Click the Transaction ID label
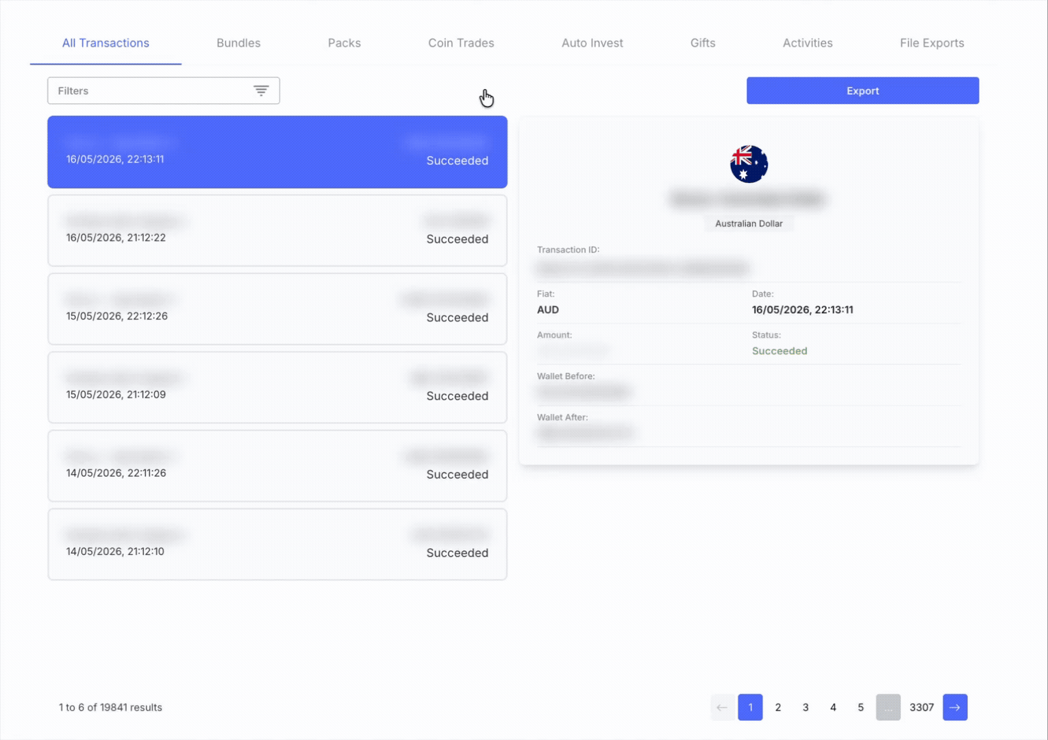Screen dimensions: 1048x740 [x=568, y=249]
